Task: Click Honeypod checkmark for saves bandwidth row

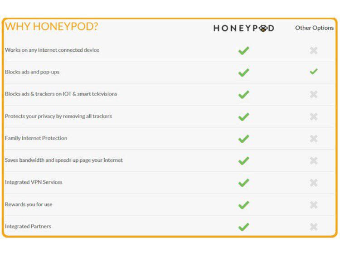Action: point(244,161)
